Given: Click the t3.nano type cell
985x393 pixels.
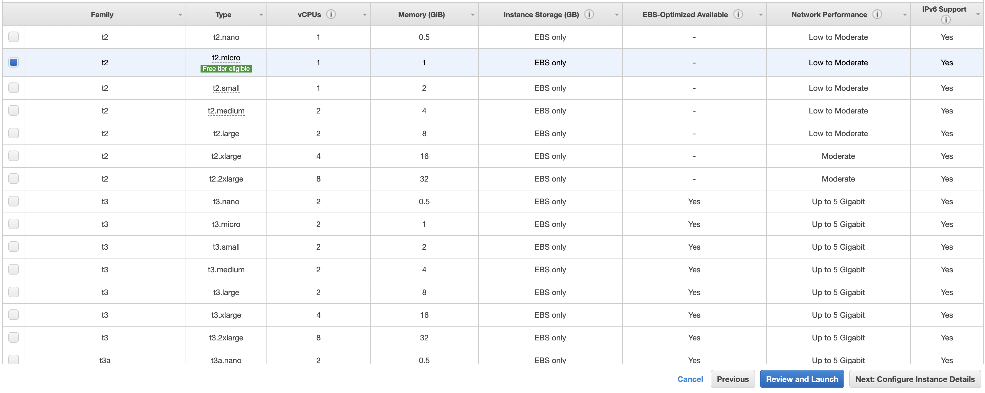Looking at the screenshot, I should coord(226,201).
